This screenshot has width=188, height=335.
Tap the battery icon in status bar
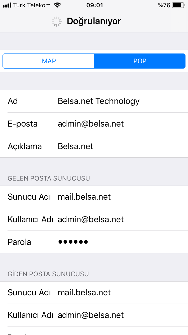point(178,5)
